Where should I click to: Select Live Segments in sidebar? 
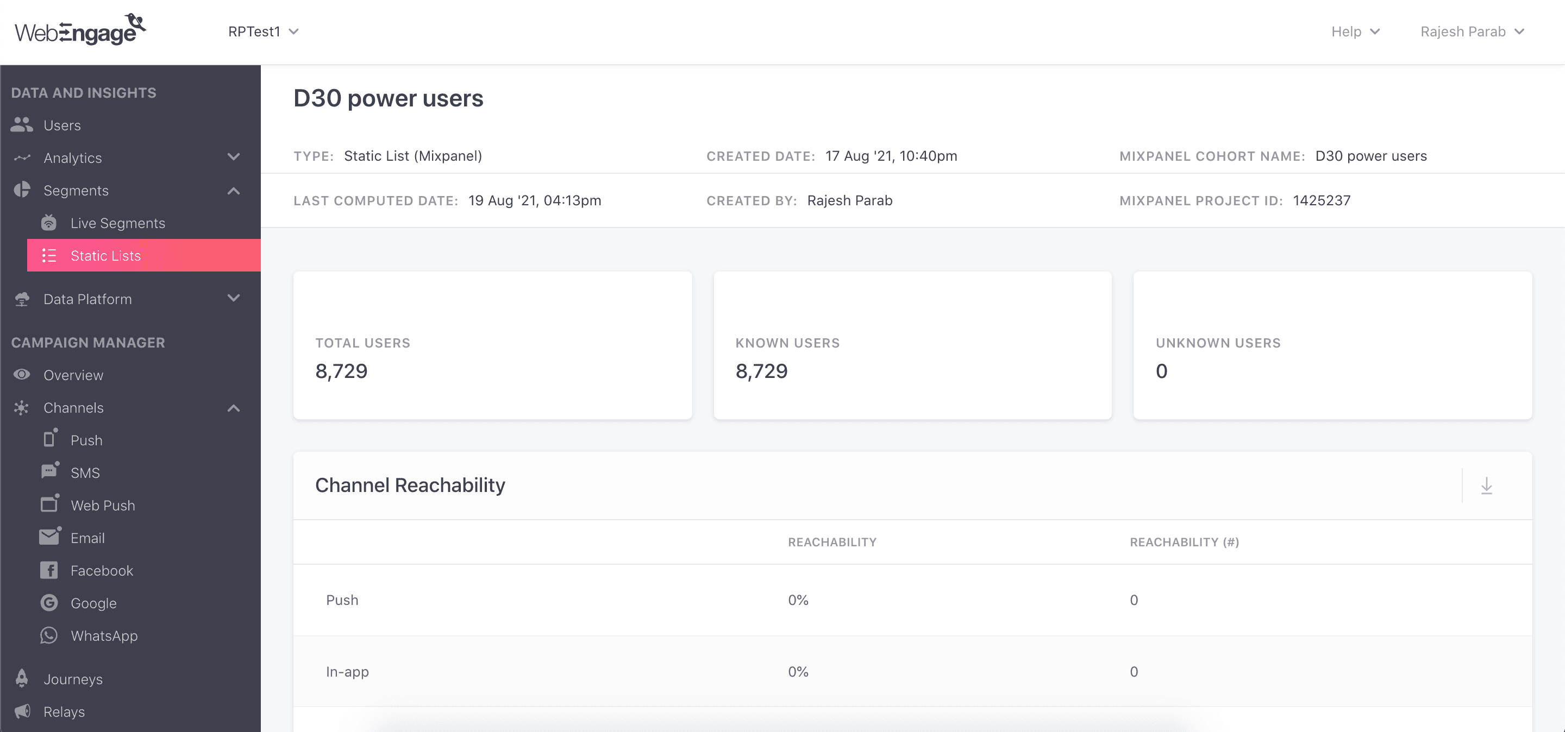(118, 223)
